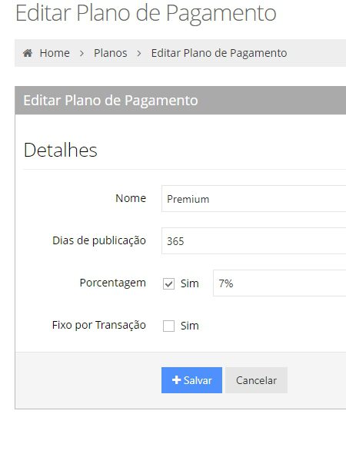
Task: Select the Editar Plano de Pagamento breadcrumb
Action: click(219, 53)
